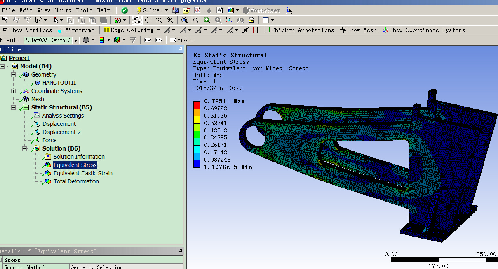The width and height of the screenshot is (498, 269).
Task: Select the Mesh tree item
Action: 38,99
